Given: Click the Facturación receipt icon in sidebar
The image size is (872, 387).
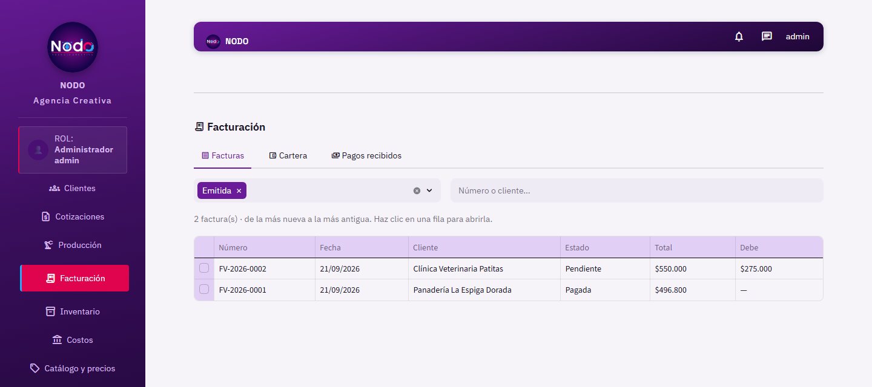Looking at the screenshot, I should pyautogui.click(x=50, y=278).
